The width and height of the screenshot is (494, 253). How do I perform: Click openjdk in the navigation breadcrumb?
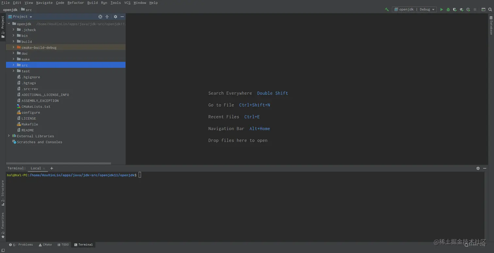click(10, 10)
